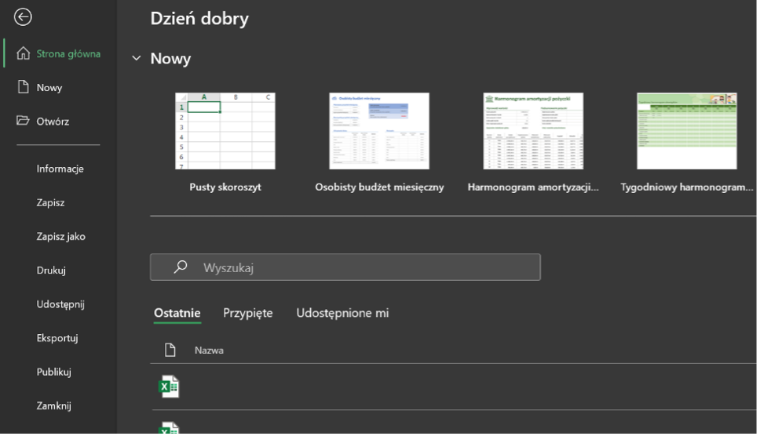760x436 pixels.
Task: Click the magnifier icon in search box
Action: [181, 267]
